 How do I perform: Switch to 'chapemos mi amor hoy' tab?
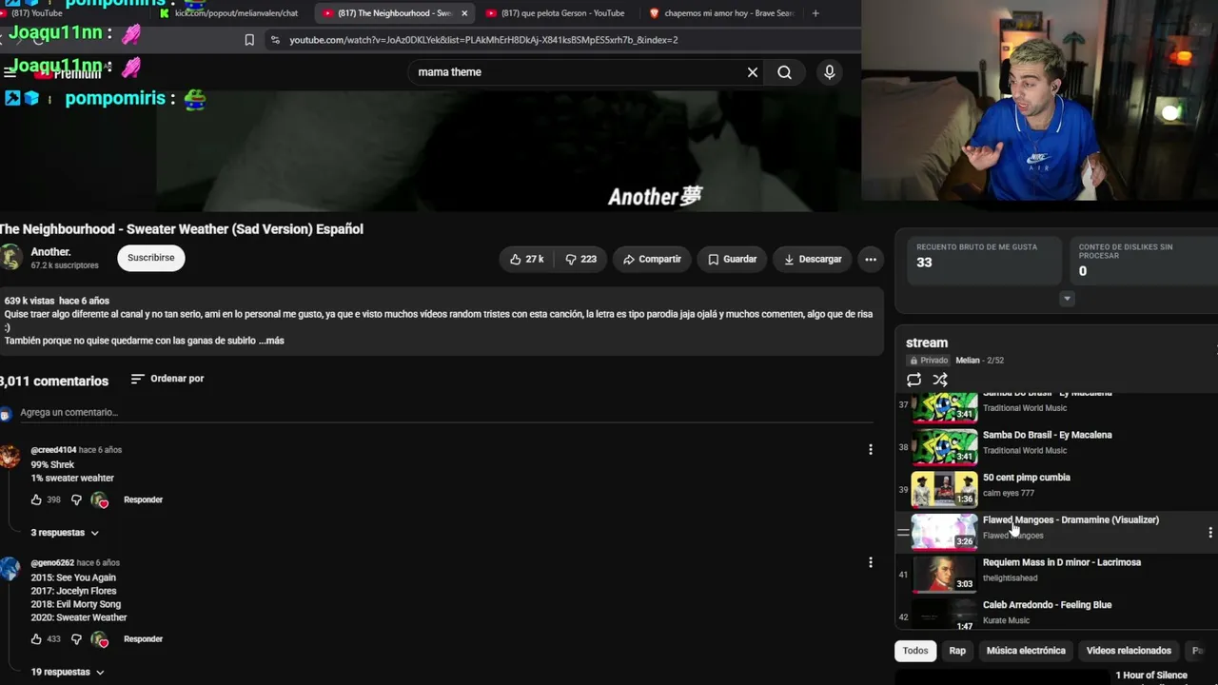(721, 13)
